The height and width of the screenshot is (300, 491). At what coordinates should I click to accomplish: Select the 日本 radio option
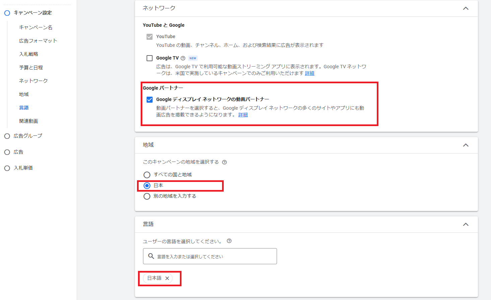[x=147, y=186]
